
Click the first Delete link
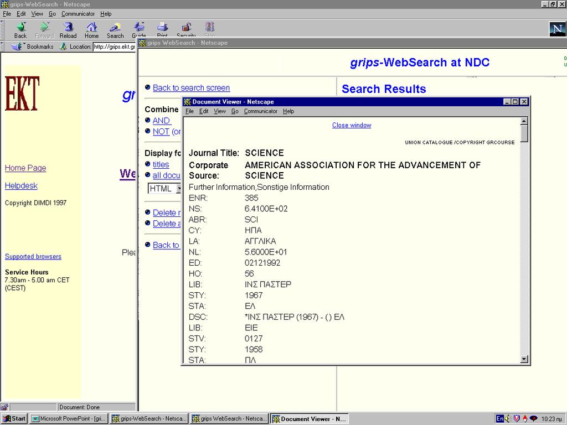(167, 212)
